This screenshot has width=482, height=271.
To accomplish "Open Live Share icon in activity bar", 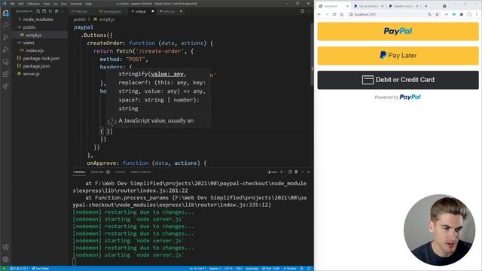I will point(5,87).
